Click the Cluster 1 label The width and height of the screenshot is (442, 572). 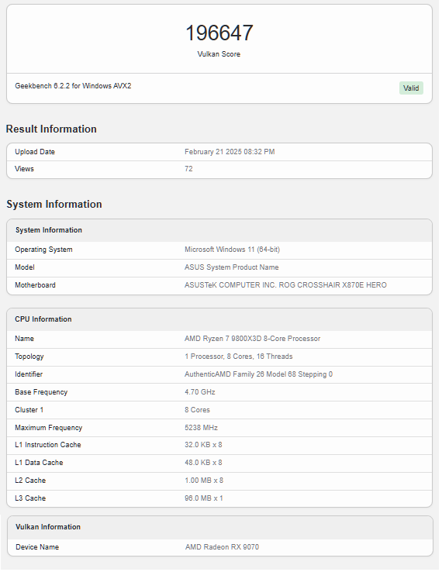point(29,410)
